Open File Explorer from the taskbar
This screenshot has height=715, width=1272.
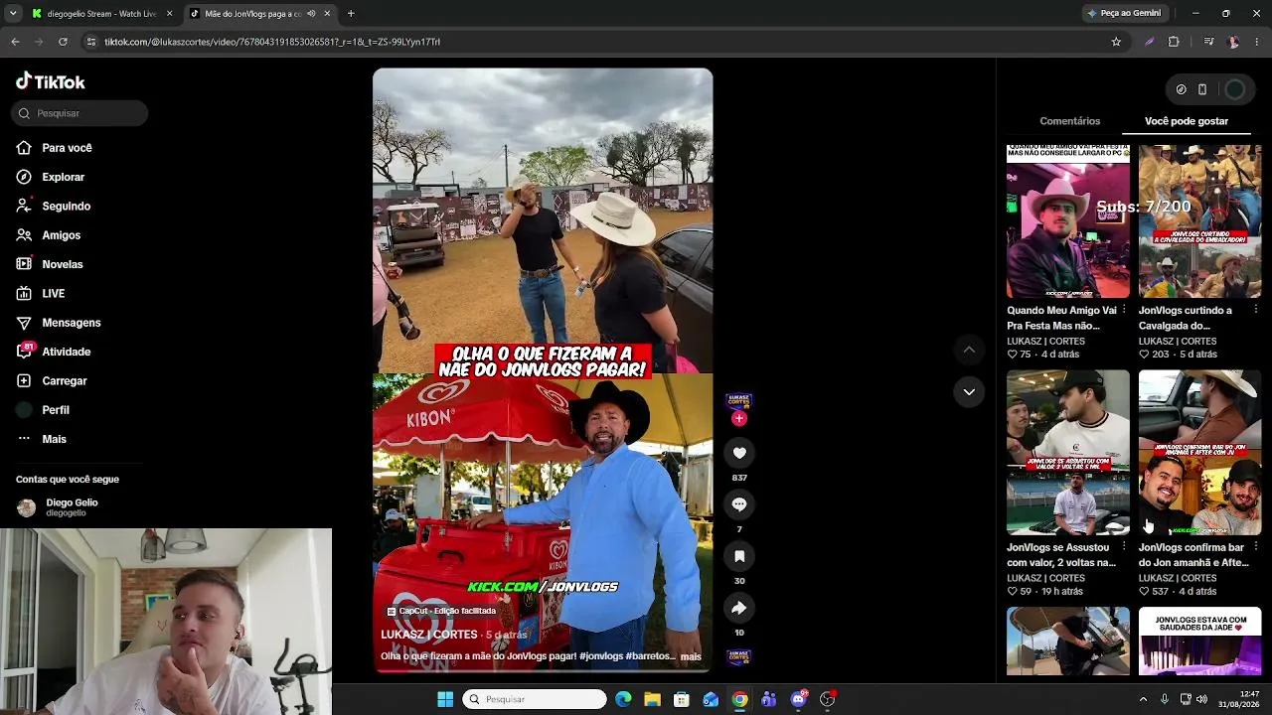(x=652, y=699)
